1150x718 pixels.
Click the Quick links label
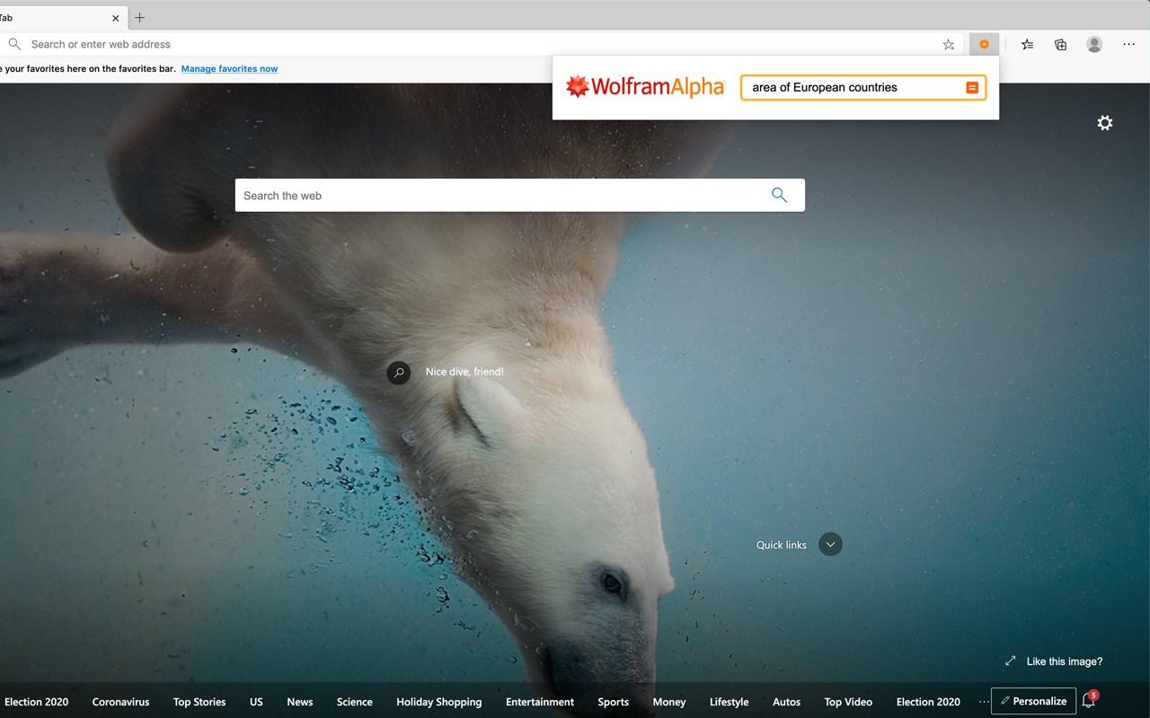782,545
